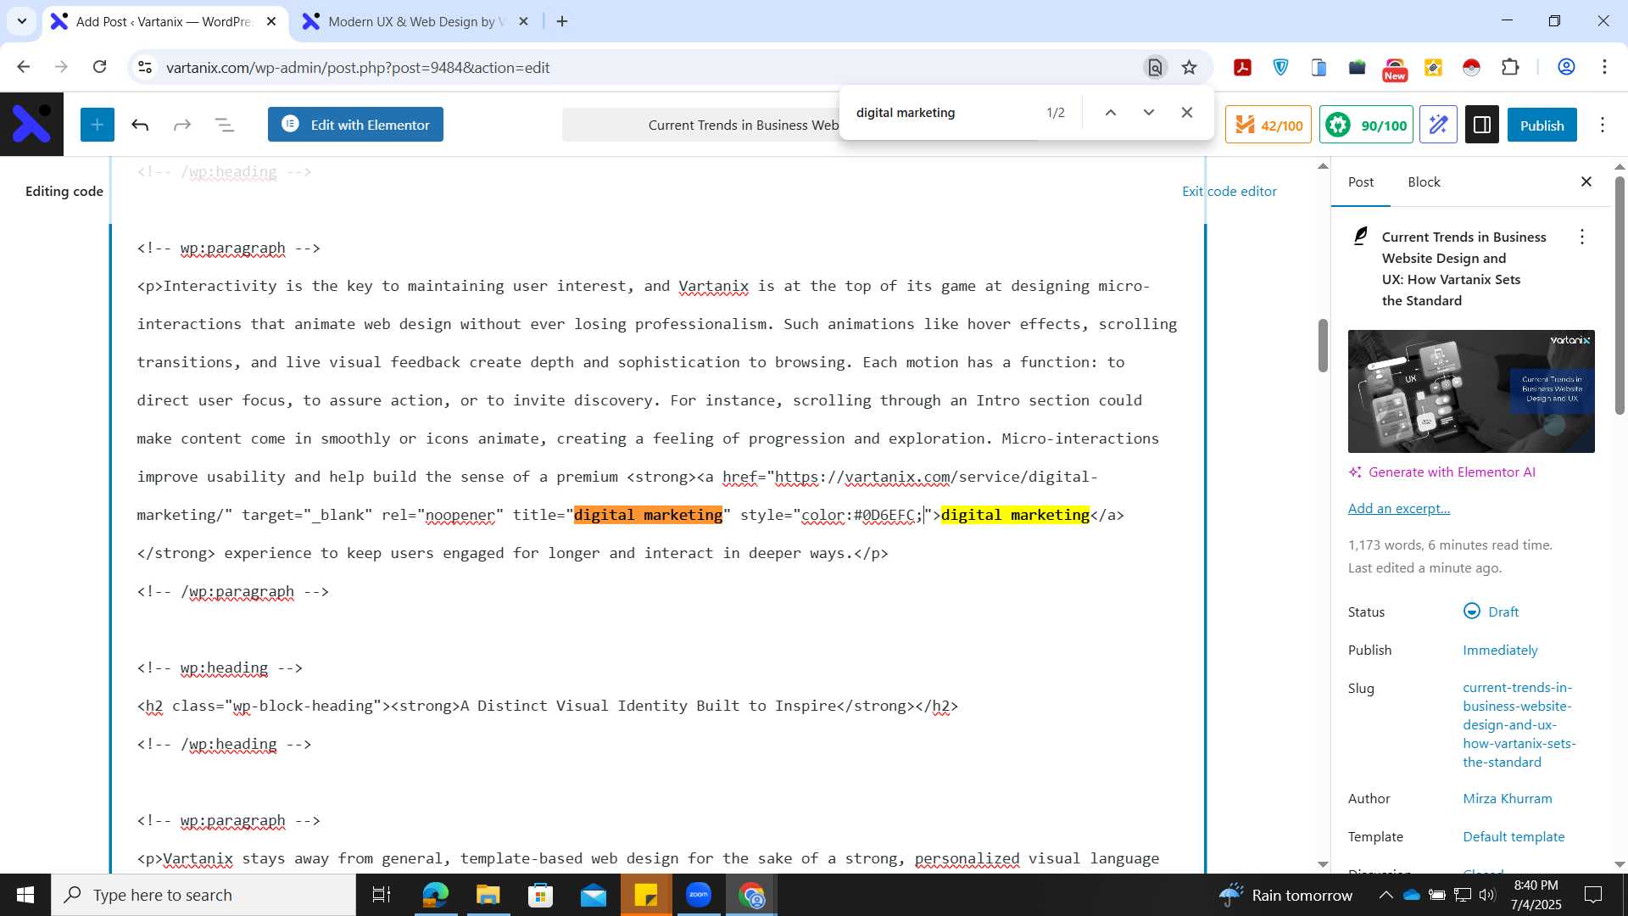Viewport: 1628px width, 916px height.
Task: Click the find text field
Action: point(941,113)
